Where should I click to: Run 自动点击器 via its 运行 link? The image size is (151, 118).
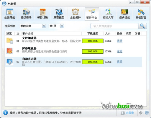(120, 62)
